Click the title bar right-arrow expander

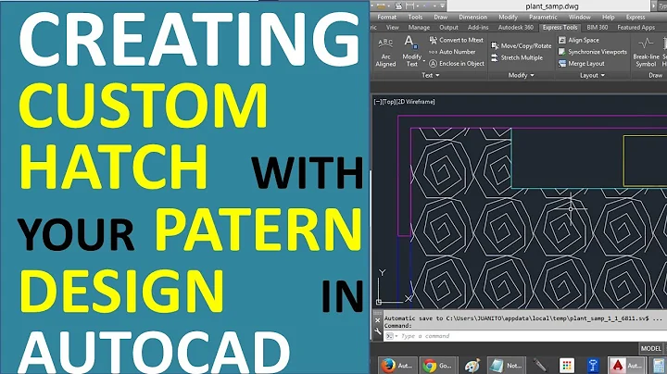tap(654, 6)
